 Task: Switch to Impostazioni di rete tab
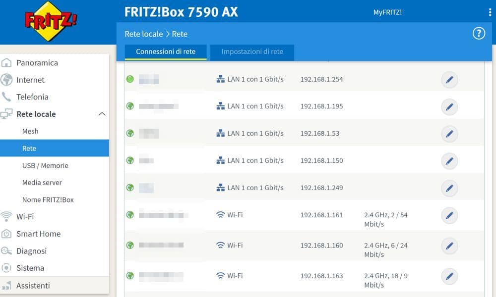(x=252, y=52)
